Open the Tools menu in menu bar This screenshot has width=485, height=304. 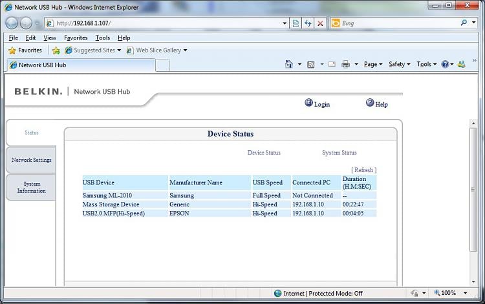pyautogui.click(x=103, y=38)
